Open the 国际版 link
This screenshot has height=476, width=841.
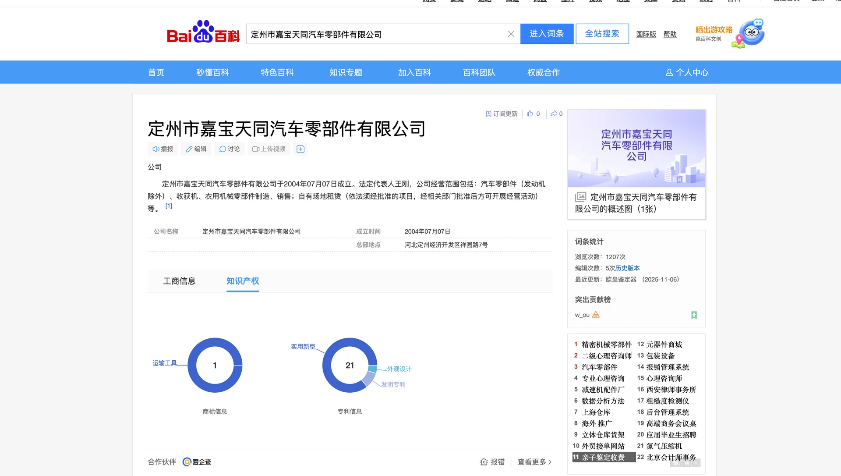pyautogui.click(x=646, y=34)
